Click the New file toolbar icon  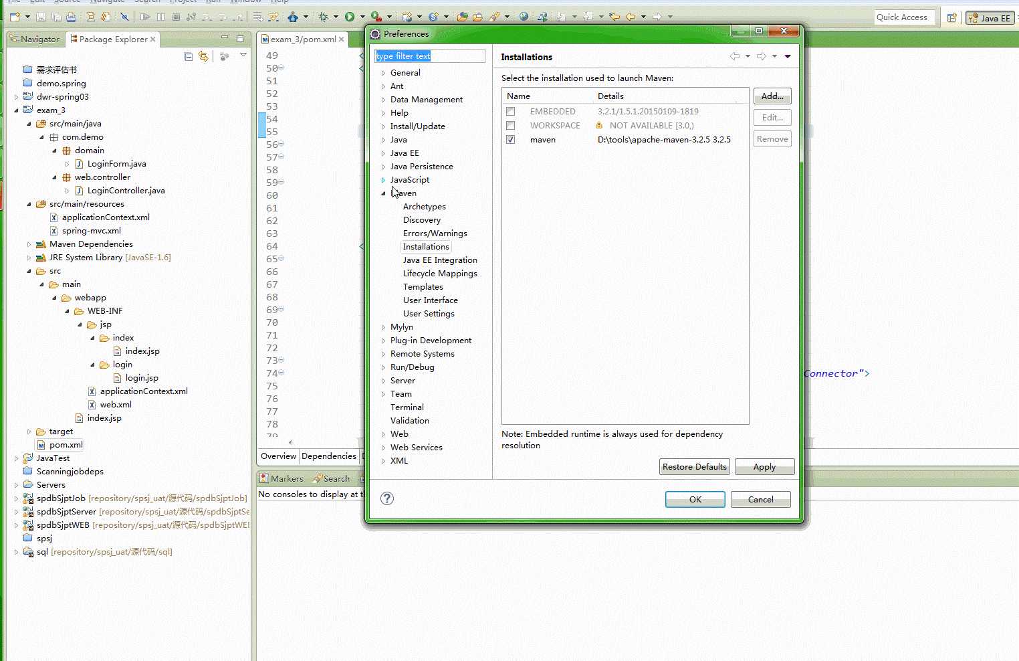[x=15, y=17]
